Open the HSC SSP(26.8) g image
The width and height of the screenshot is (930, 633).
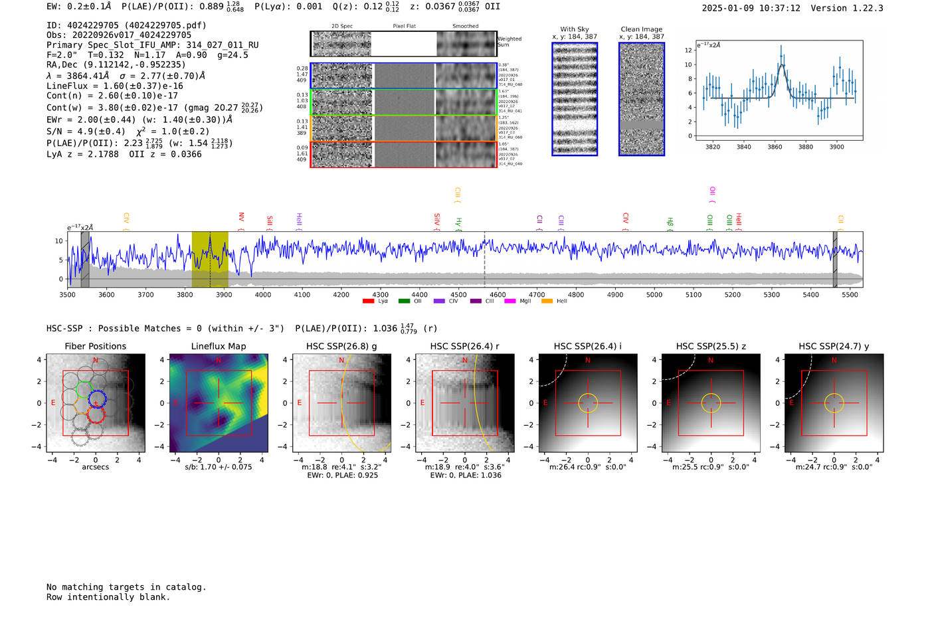tap(342, 403)
